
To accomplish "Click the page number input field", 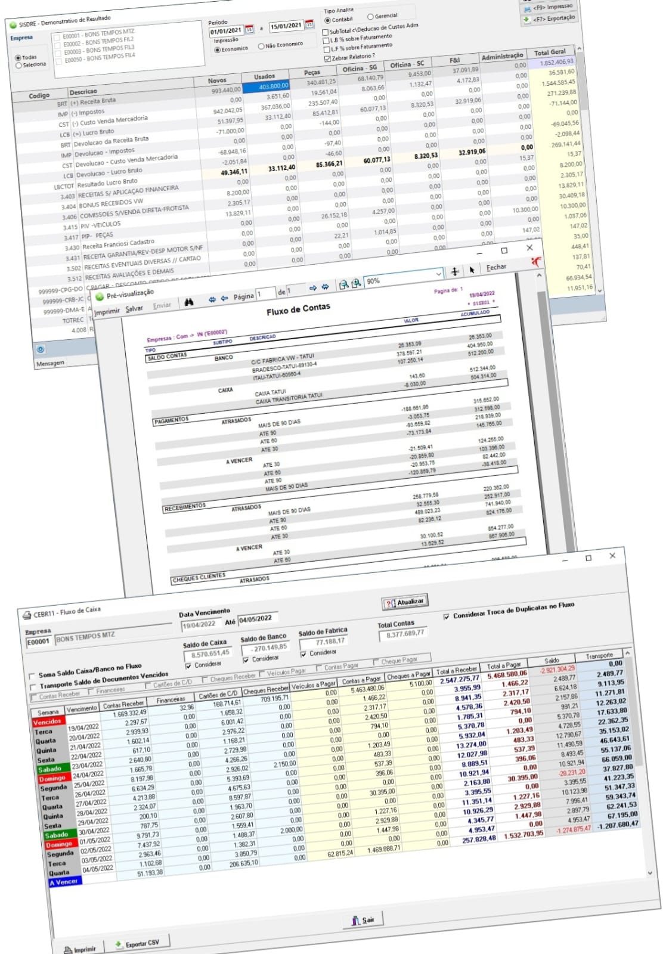I will pyautogui.click(x=265, y=293).
